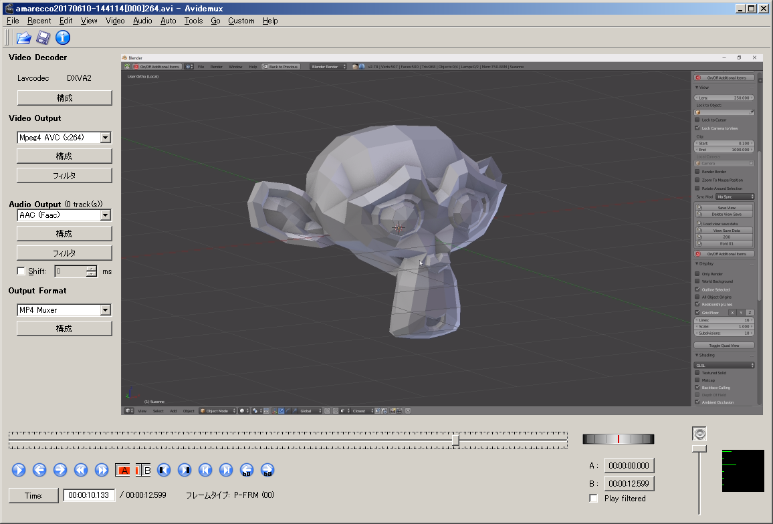Click the Time: button

click(x=33, y=495)
